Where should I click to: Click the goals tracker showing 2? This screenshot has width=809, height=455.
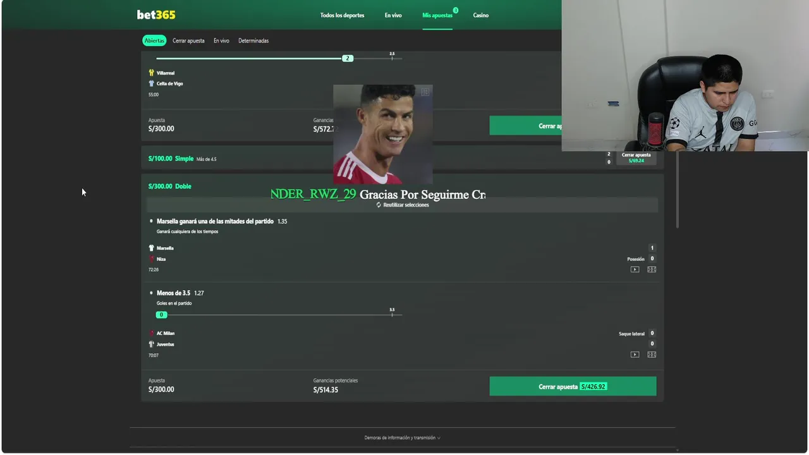coord(347,58)
